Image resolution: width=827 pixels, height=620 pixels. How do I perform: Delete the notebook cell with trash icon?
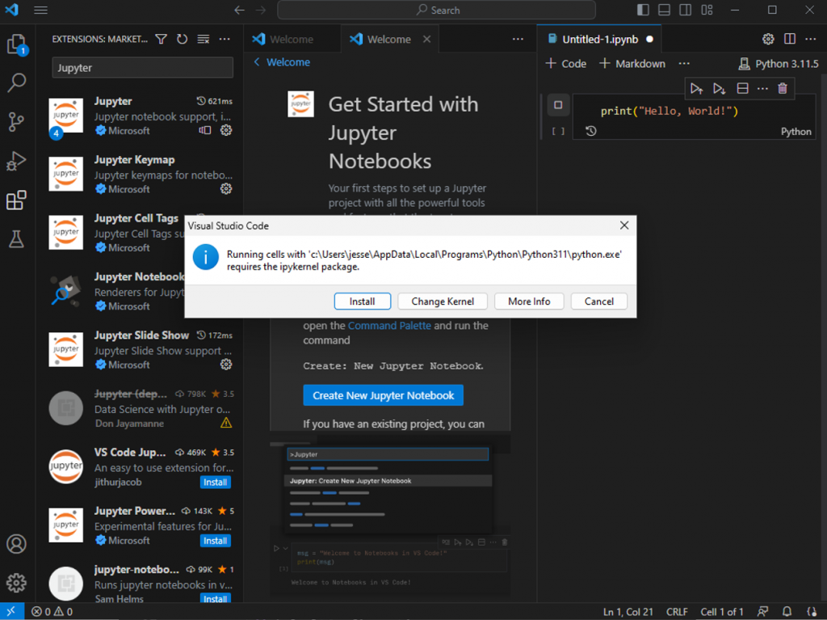click(783, 89)
